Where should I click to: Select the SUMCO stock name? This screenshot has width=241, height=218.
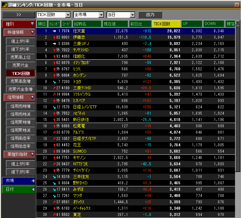click(80, 151)
